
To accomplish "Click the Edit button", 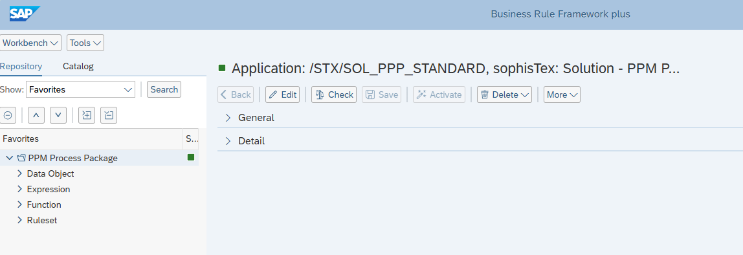I will click(282, 94).
